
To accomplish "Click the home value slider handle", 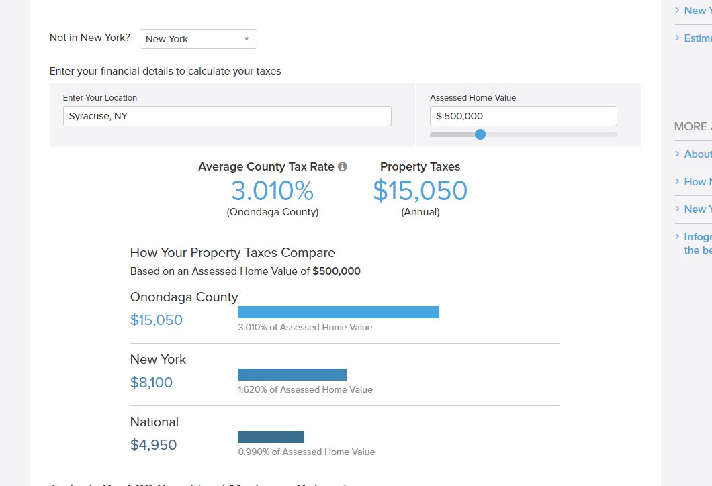I will [480, 134].
